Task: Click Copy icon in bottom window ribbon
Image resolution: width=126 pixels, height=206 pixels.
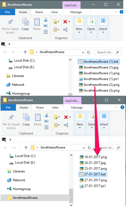Action: pyautogui.click(x=26, y=117)
